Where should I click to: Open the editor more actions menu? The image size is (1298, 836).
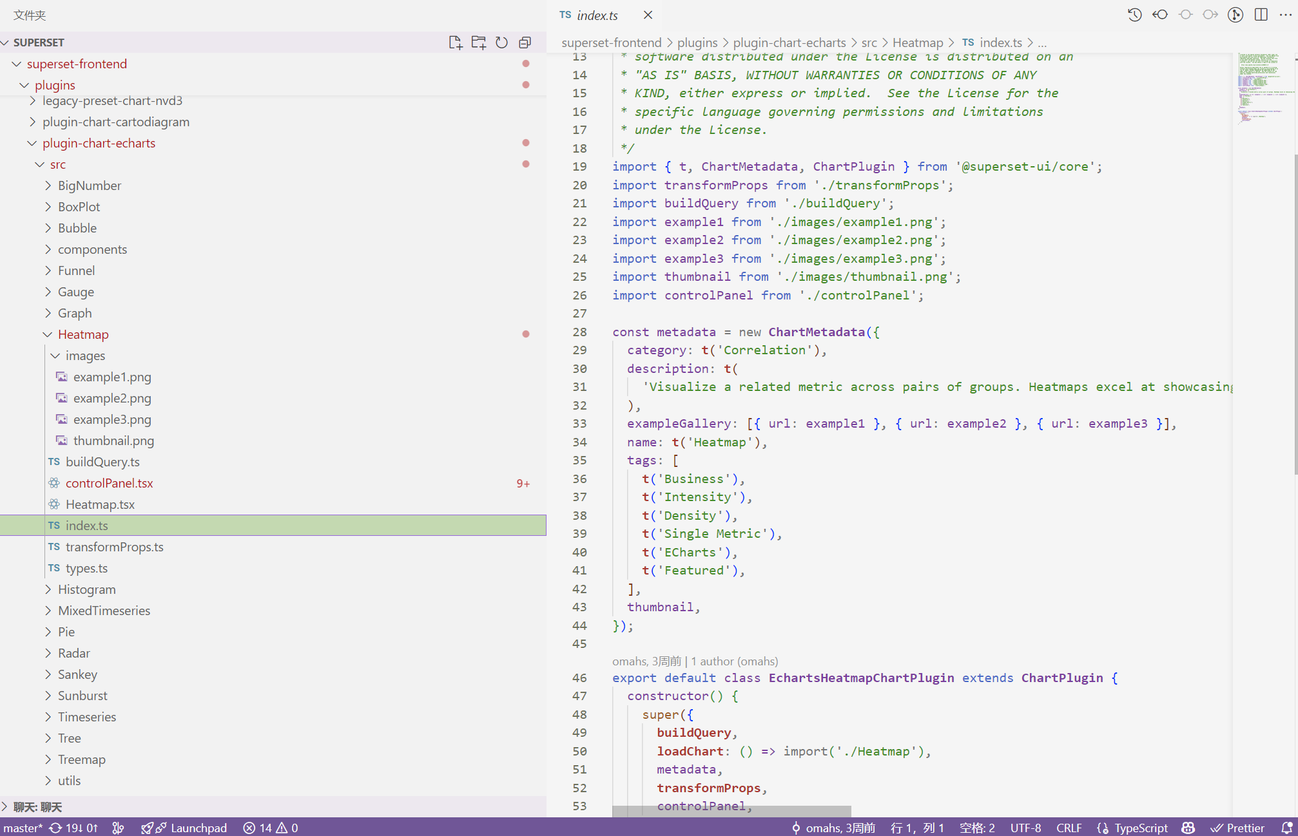1285,15
